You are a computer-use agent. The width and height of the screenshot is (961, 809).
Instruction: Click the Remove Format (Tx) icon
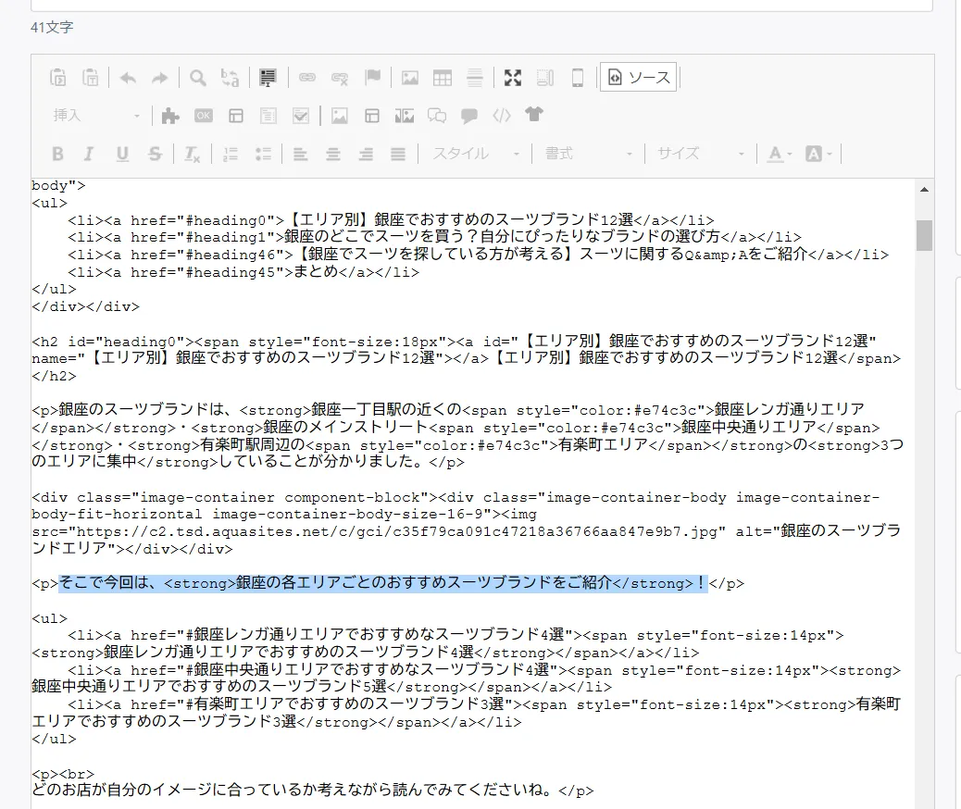[191, 153]
